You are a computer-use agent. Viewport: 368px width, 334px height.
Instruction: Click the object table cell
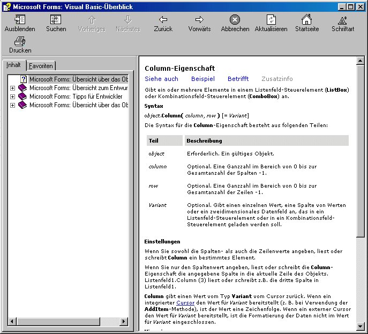pos(156,154)
